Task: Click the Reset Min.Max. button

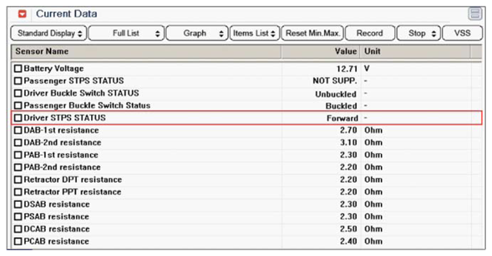Action: 312,33
